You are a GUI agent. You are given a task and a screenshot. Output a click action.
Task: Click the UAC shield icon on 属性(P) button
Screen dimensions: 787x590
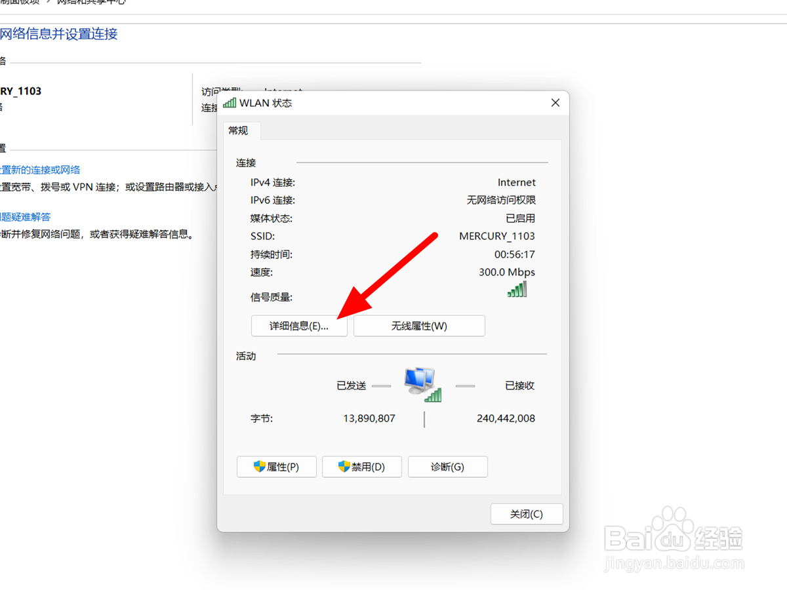[257, 467]
